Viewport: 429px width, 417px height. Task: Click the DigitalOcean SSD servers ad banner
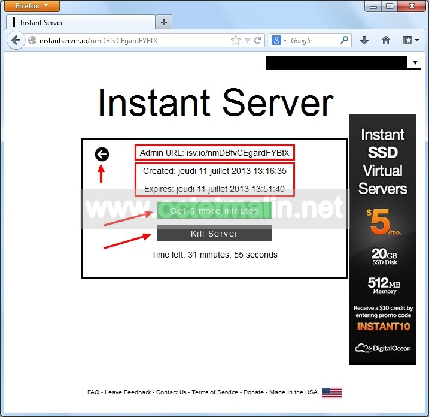383,240
